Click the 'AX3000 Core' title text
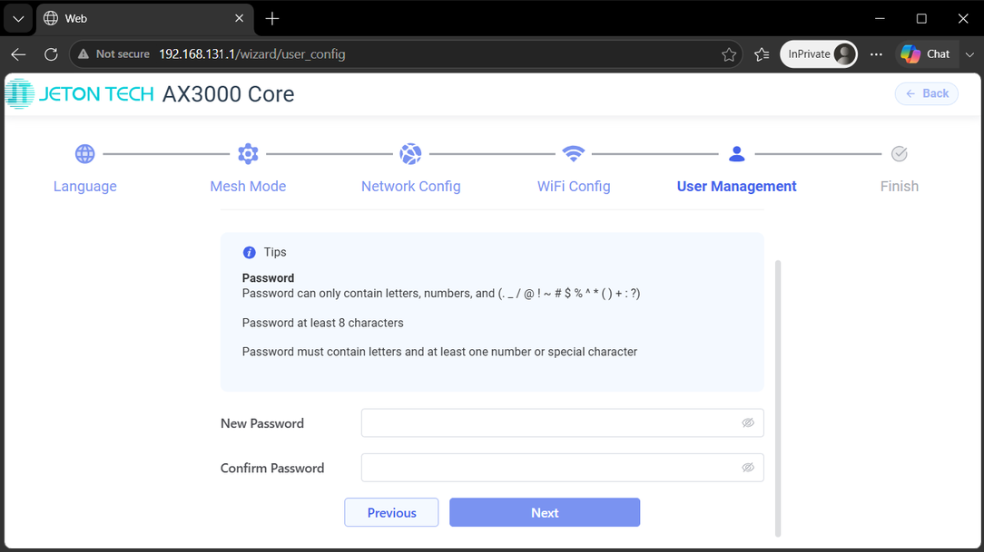Screen dimensions: 984x552 (x=229, y=94)
